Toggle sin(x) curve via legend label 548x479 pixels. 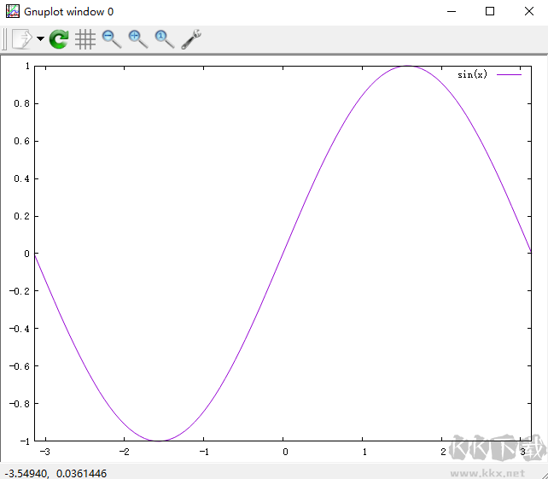(472, 74)
